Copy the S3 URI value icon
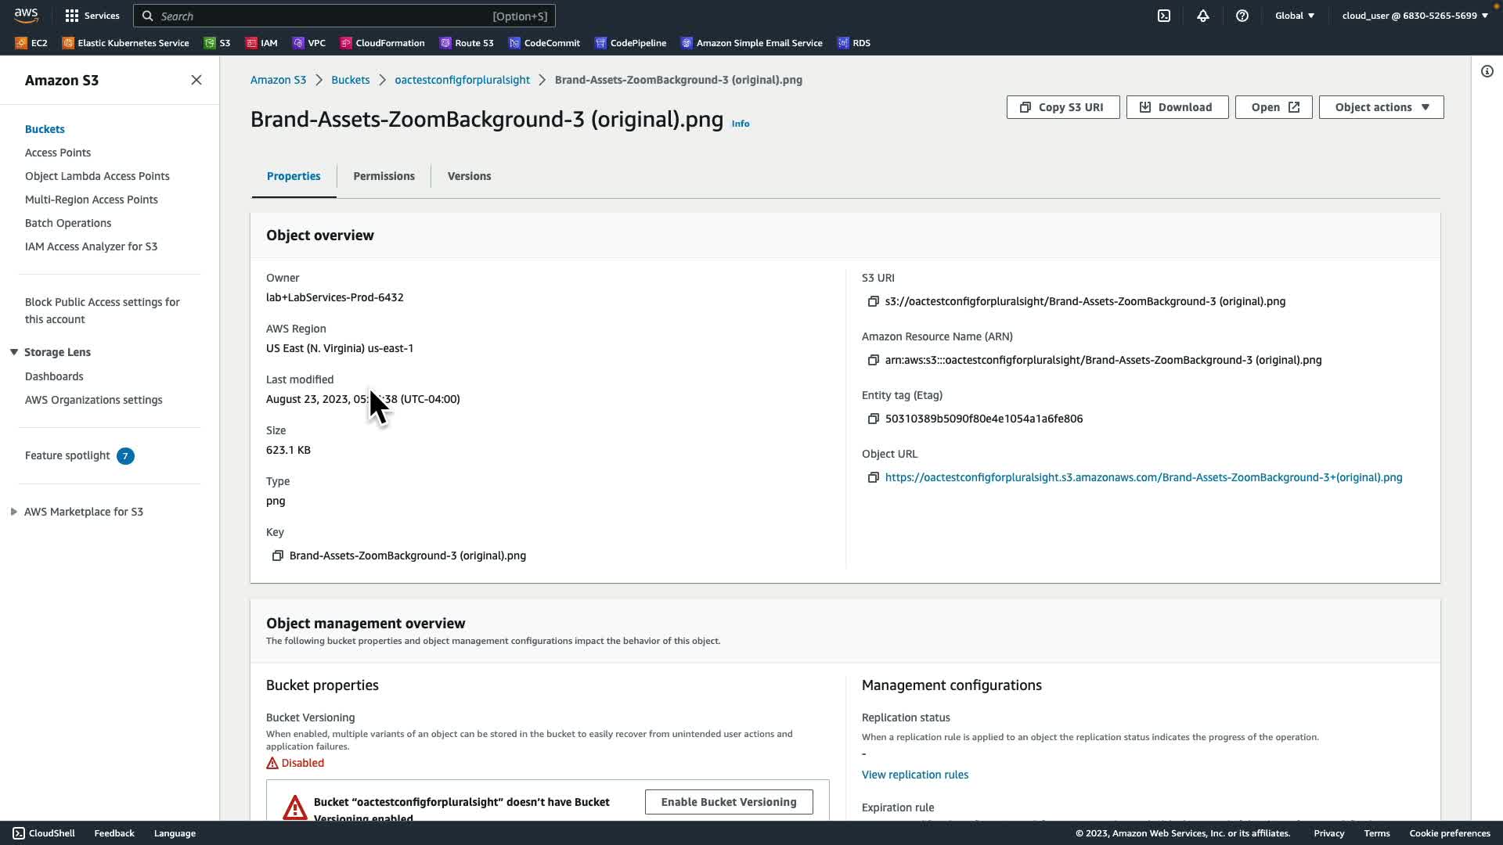This screenshot has width=1503, height=845. tap(874, 302)
